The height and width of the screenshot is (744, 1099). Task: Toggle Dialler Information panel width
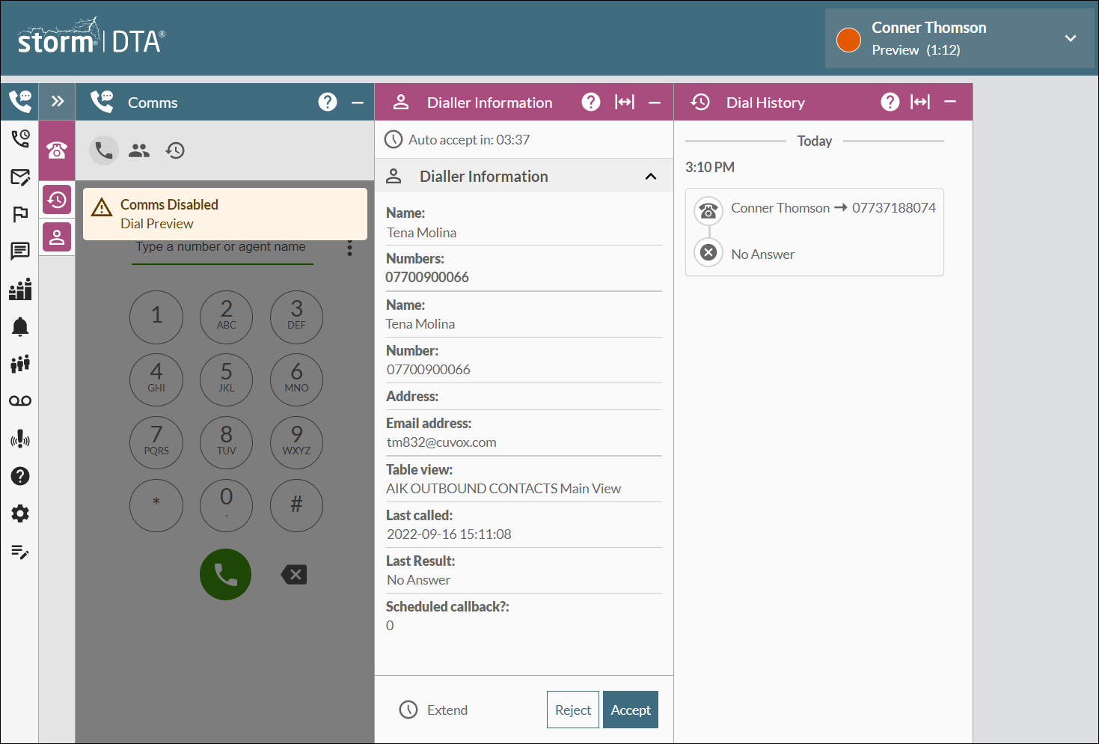coord(624,102)
